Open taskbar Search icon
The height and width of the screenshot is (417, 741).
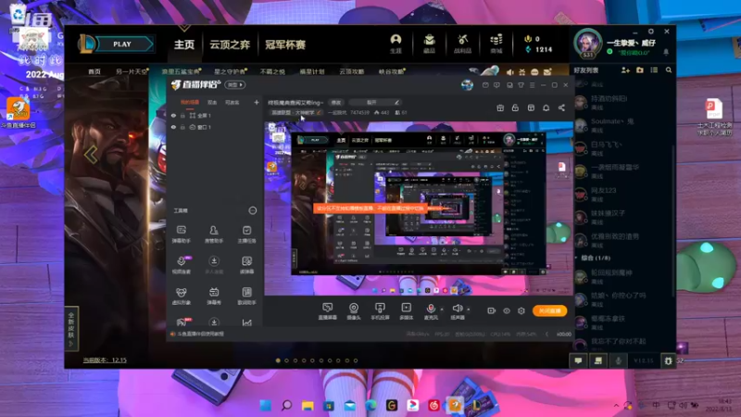pyautogui.click(x=286, y=405)
